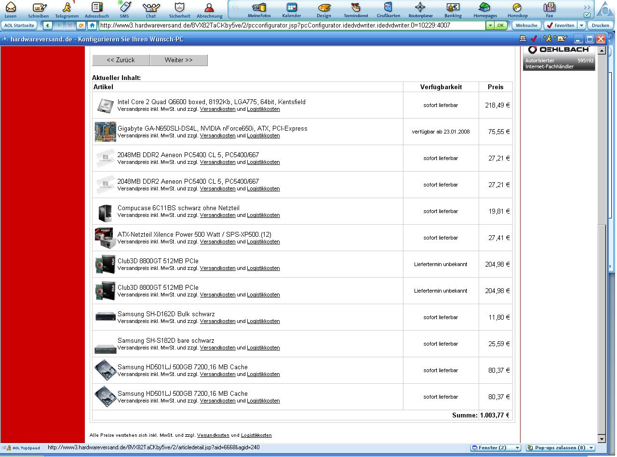Open Fenster (2) window list
Screen dimensions: 617x457
click(x=496, y=448)
